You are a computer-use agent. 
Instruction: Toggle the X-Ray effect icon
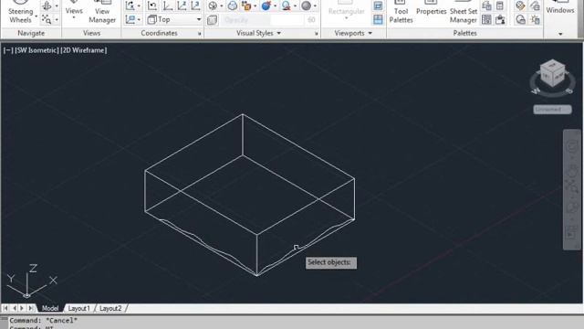(x=213, y=20)
